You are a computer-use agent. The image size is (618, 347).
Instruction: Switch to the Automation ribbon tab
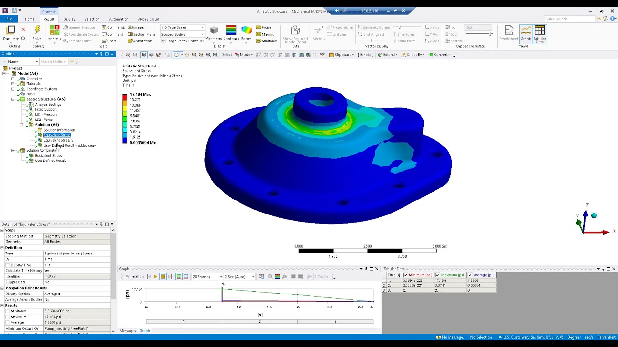(118, 19)
